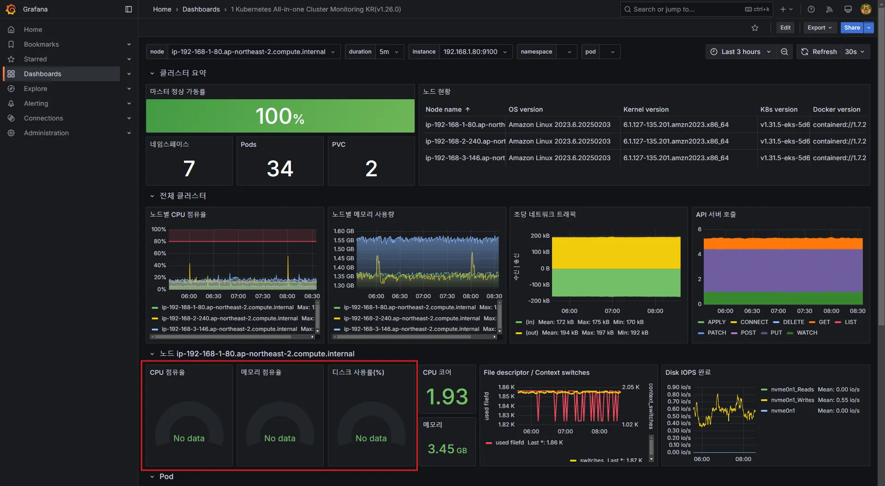Click the plus New menu icon

click(786, 9)
